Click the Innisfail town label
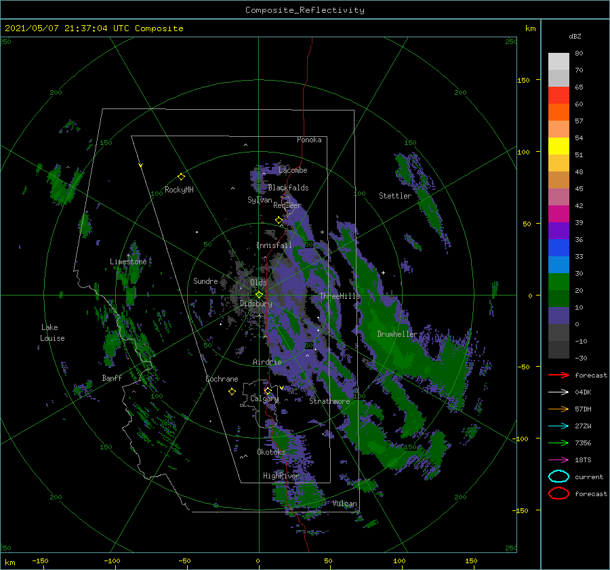Image resolution: width=610 pixels, height=570 pixels. point(274,245)
